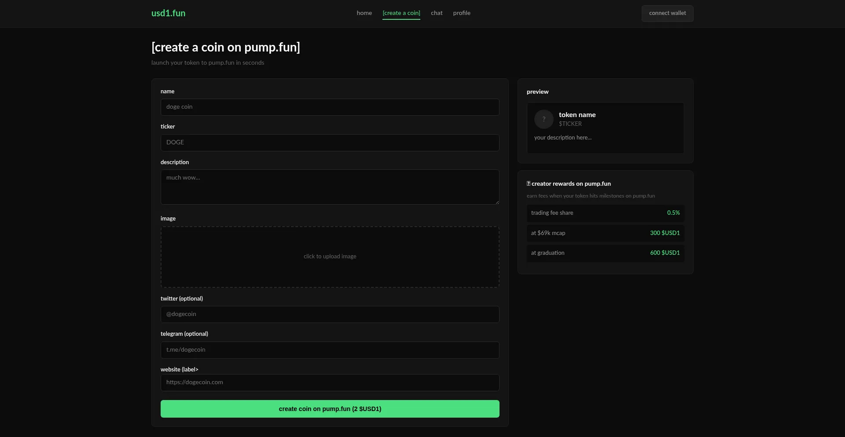Click the at graduation reward row
The image size is (845, 437).
(x=605, y=253)
